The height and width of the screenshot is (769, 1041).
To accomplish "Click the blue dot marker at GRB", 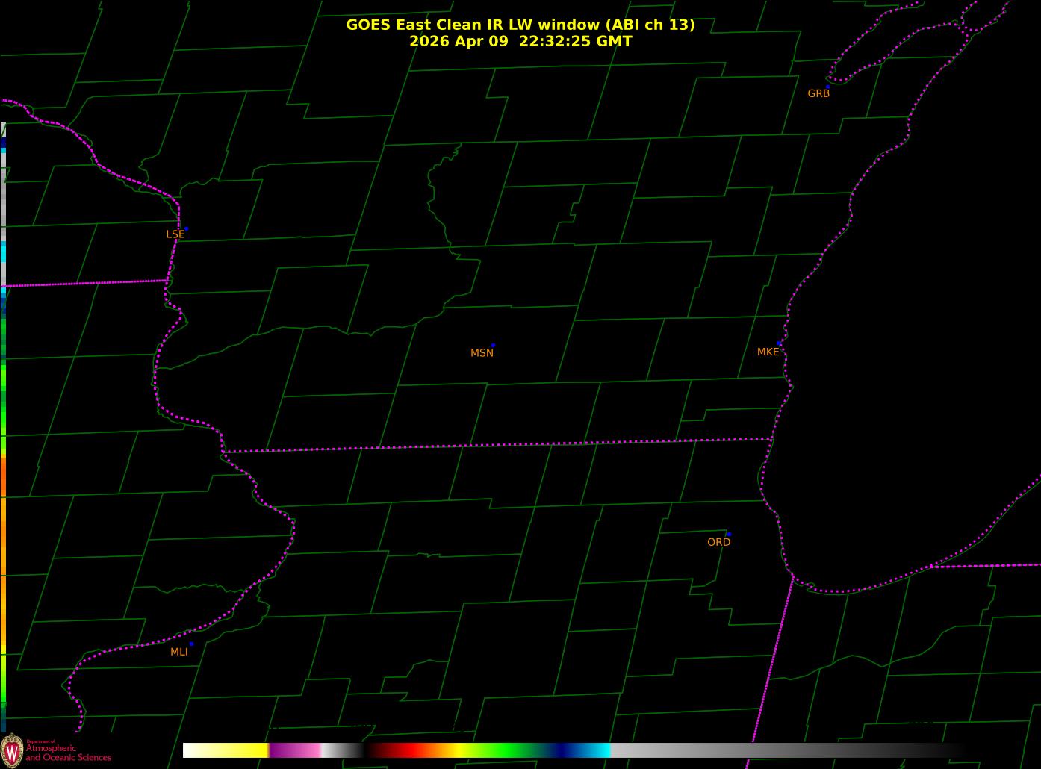I will point(827,87).
